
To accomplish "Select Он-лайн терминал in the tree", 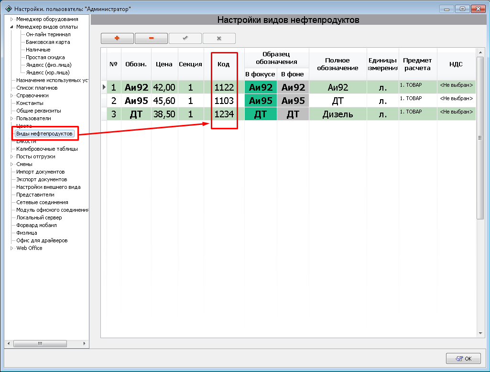I will (48, 34).
